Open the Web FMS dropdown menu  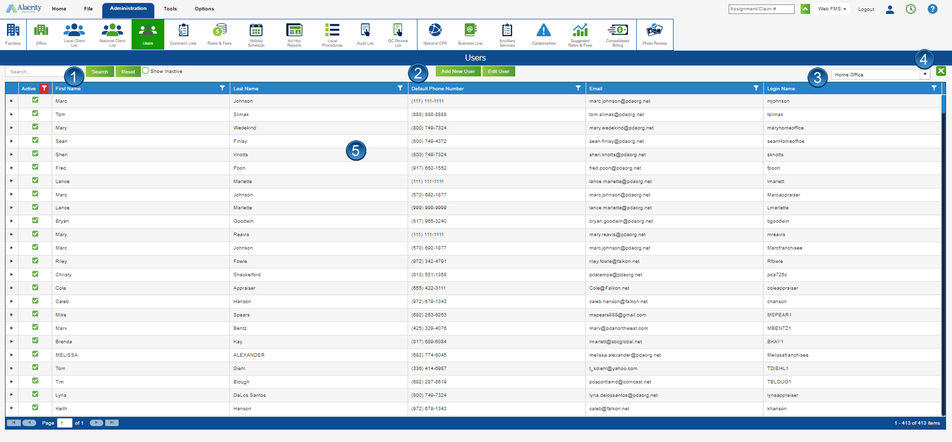(832, 9)
